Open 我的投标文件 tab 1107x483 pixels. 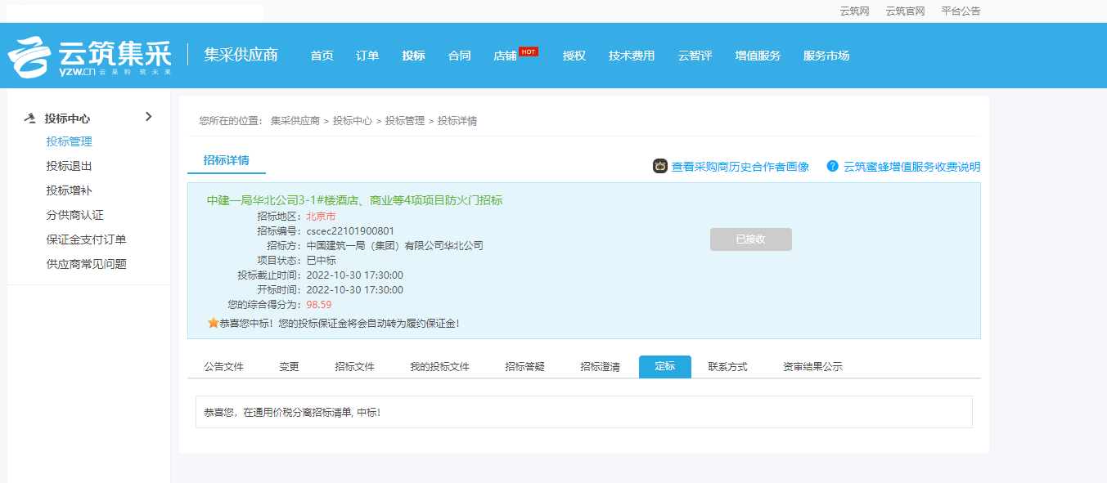pyautogui.click(x=439, y=367)
